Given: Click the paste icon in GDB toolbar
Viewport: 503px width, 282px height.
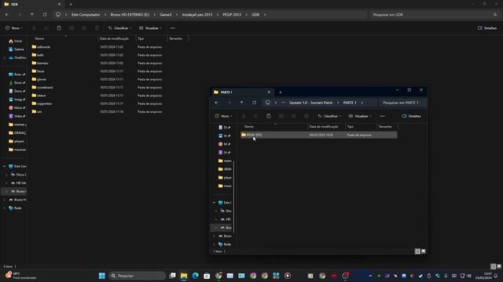Looking at the screenshot, I should [59, 28].
